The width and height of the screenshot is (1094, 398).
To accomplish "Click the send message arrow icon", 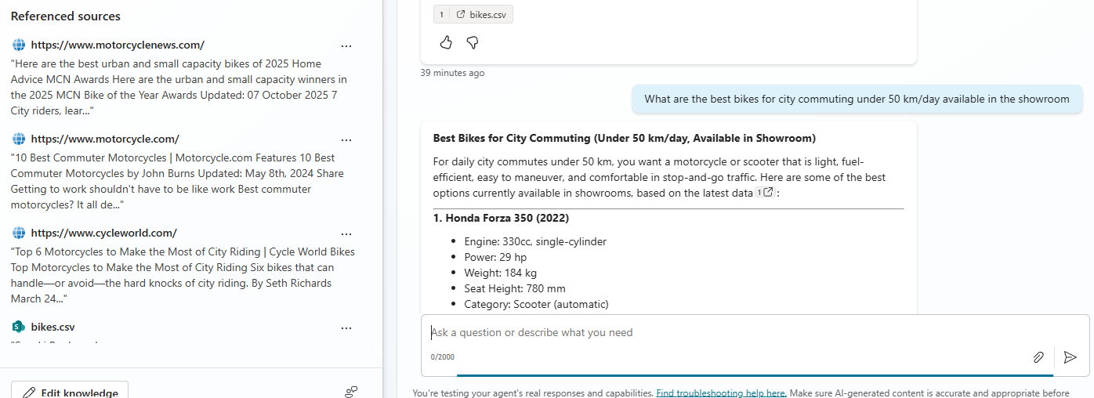I will pyautogui.click(x=1070, y=357).
